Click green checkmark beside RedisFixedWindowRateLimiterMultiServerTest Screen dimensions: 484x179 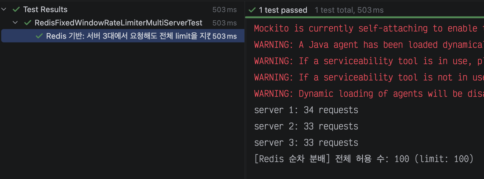click(x=28, y=23)
